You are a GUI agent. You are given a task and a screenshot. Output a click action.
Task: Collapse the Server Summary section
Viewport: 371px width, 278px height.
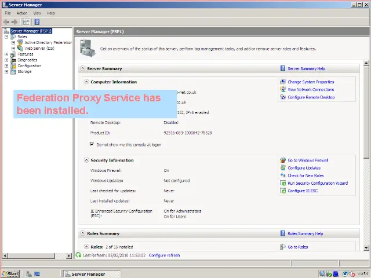[82, 68]
